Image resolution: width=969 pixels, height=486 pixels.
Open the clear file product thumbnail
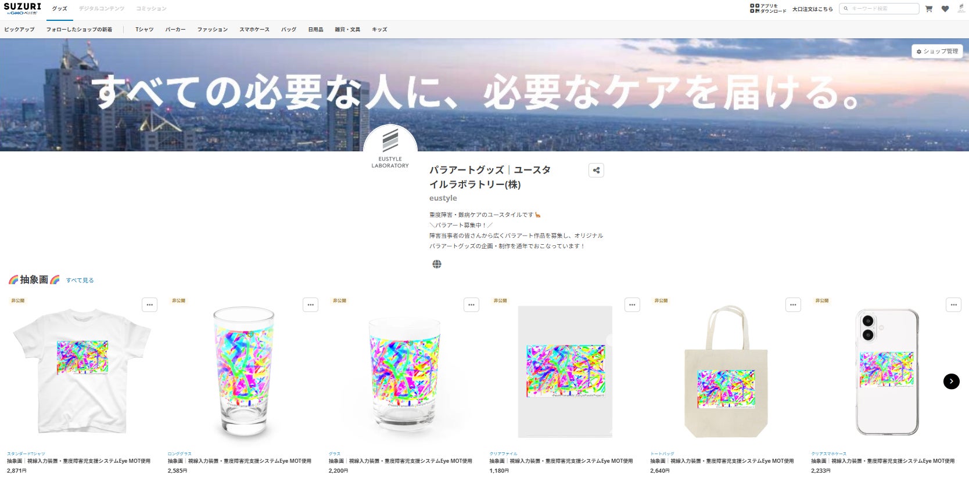[x=565, y=372]
